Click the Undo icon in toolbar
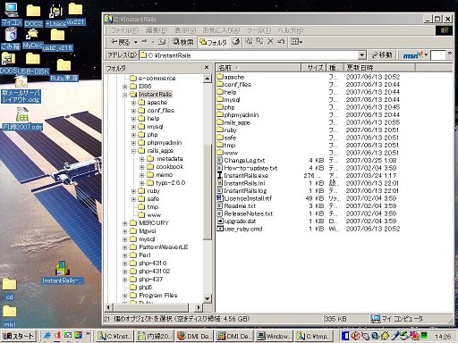 pos(281,41)
